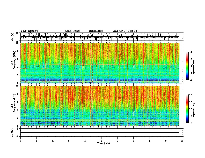The width and height of the screenshot is (205, 158).
Task: Click the "3" tick label on the Time axis
Action: (x=69, y=141)
